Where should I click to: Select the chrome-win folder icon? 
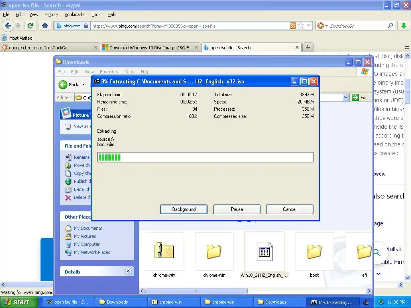(x=214, y=251)
